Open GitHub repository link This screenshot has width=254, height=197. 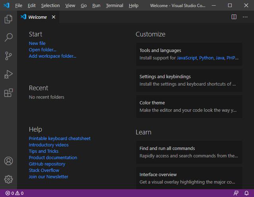(47, 164)
